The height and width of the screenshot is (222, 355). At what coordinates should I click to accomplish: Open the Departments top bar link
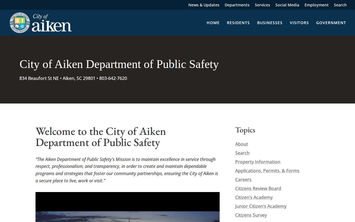coord(237,5)
